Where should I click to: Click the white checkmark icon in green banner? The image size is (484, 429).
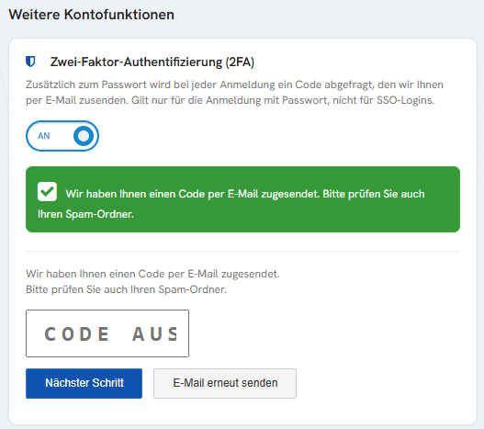coord(47,192)
